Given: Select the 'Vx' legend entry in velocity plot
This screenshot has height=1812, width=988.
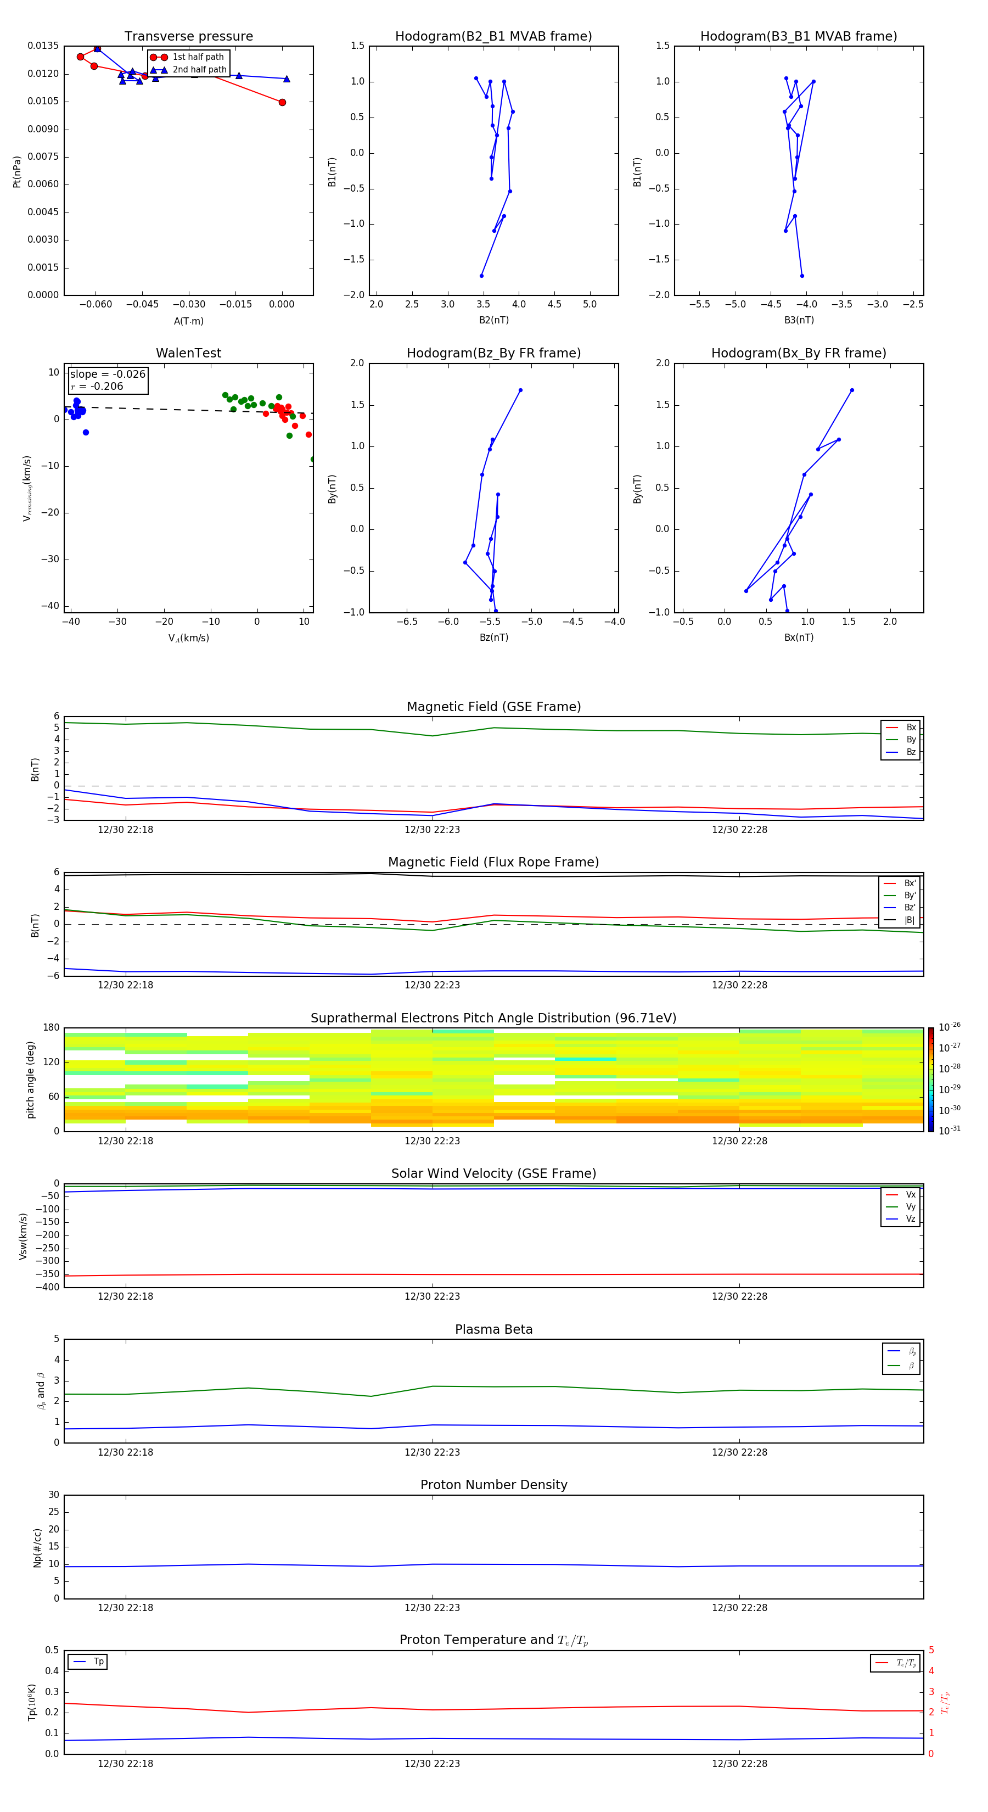Looking at the screenshot, I should point(901,1194).
